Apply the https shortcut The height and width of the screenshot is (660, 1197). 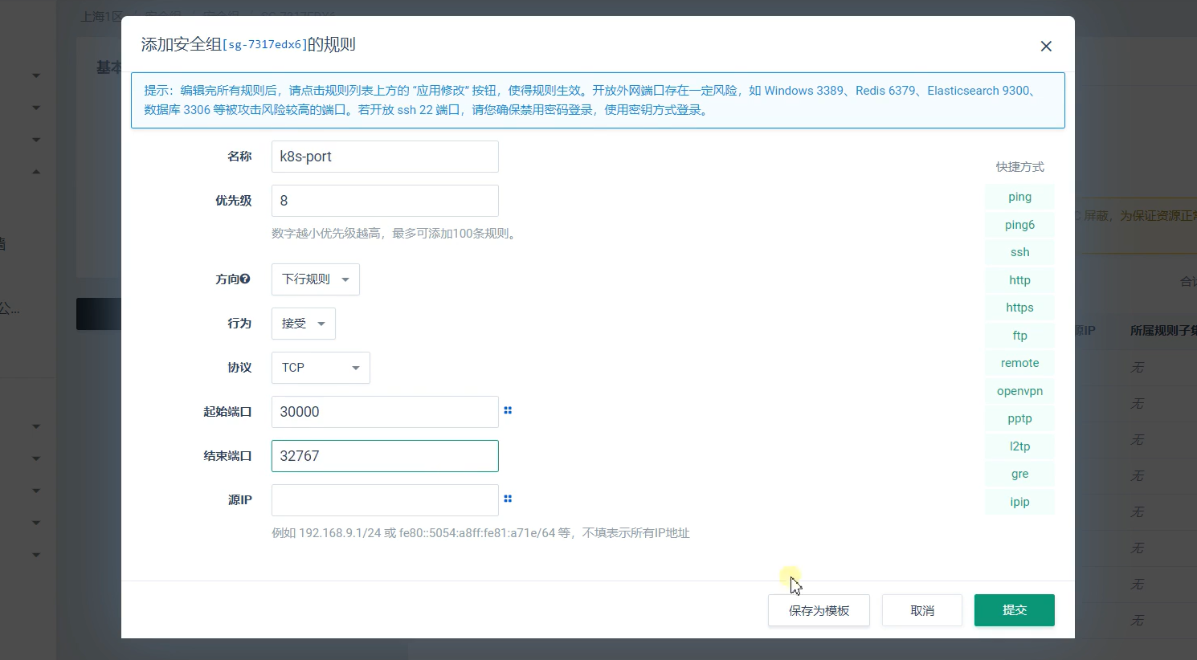coord(1019,308)
